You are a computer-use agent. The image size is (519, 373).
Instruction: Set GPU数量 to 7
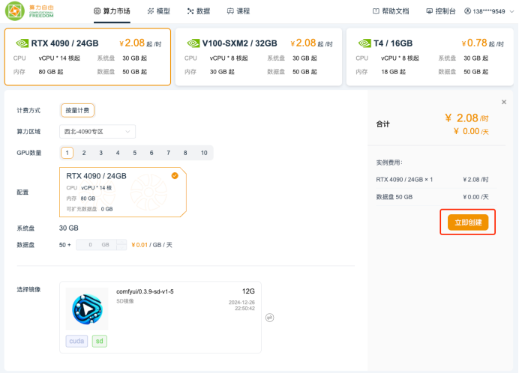coord(169,153)
